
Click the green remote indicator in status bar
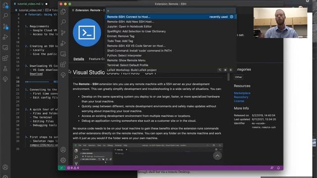coord(61,168)
